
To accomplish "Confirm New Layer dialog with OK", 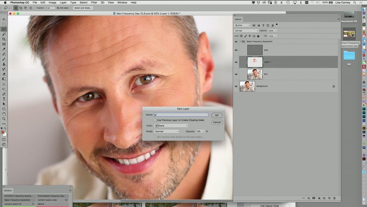I will pos(217,115).
